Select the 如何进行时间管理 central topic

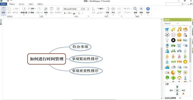(x=47, y=59)
